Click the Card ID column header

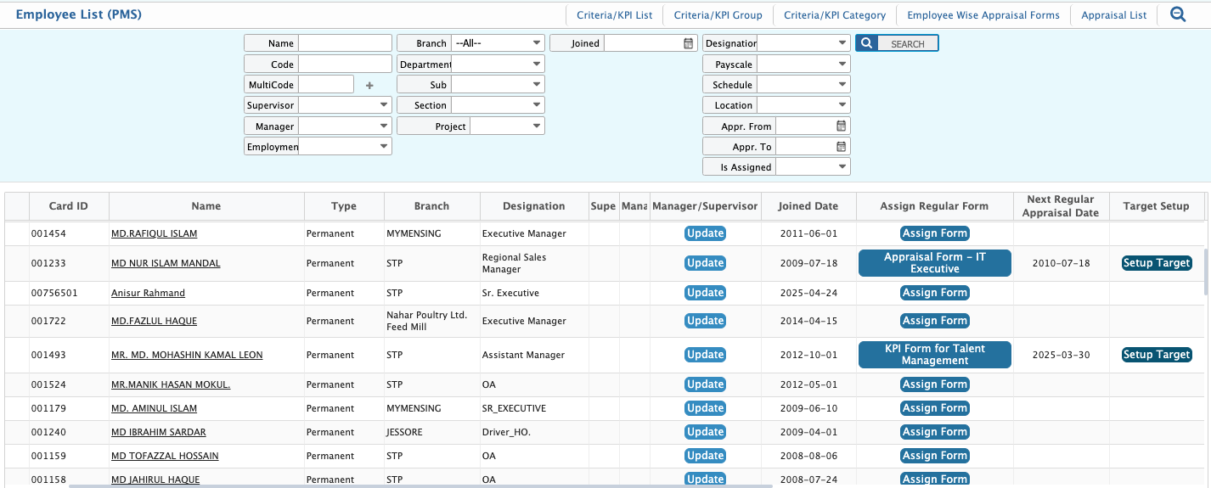tap(68, 206)
